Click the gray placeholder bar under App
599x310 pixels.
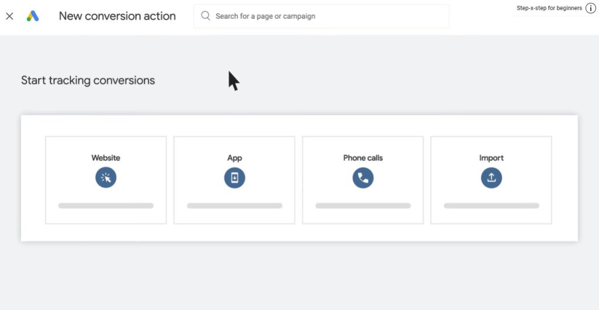point(235,206)
